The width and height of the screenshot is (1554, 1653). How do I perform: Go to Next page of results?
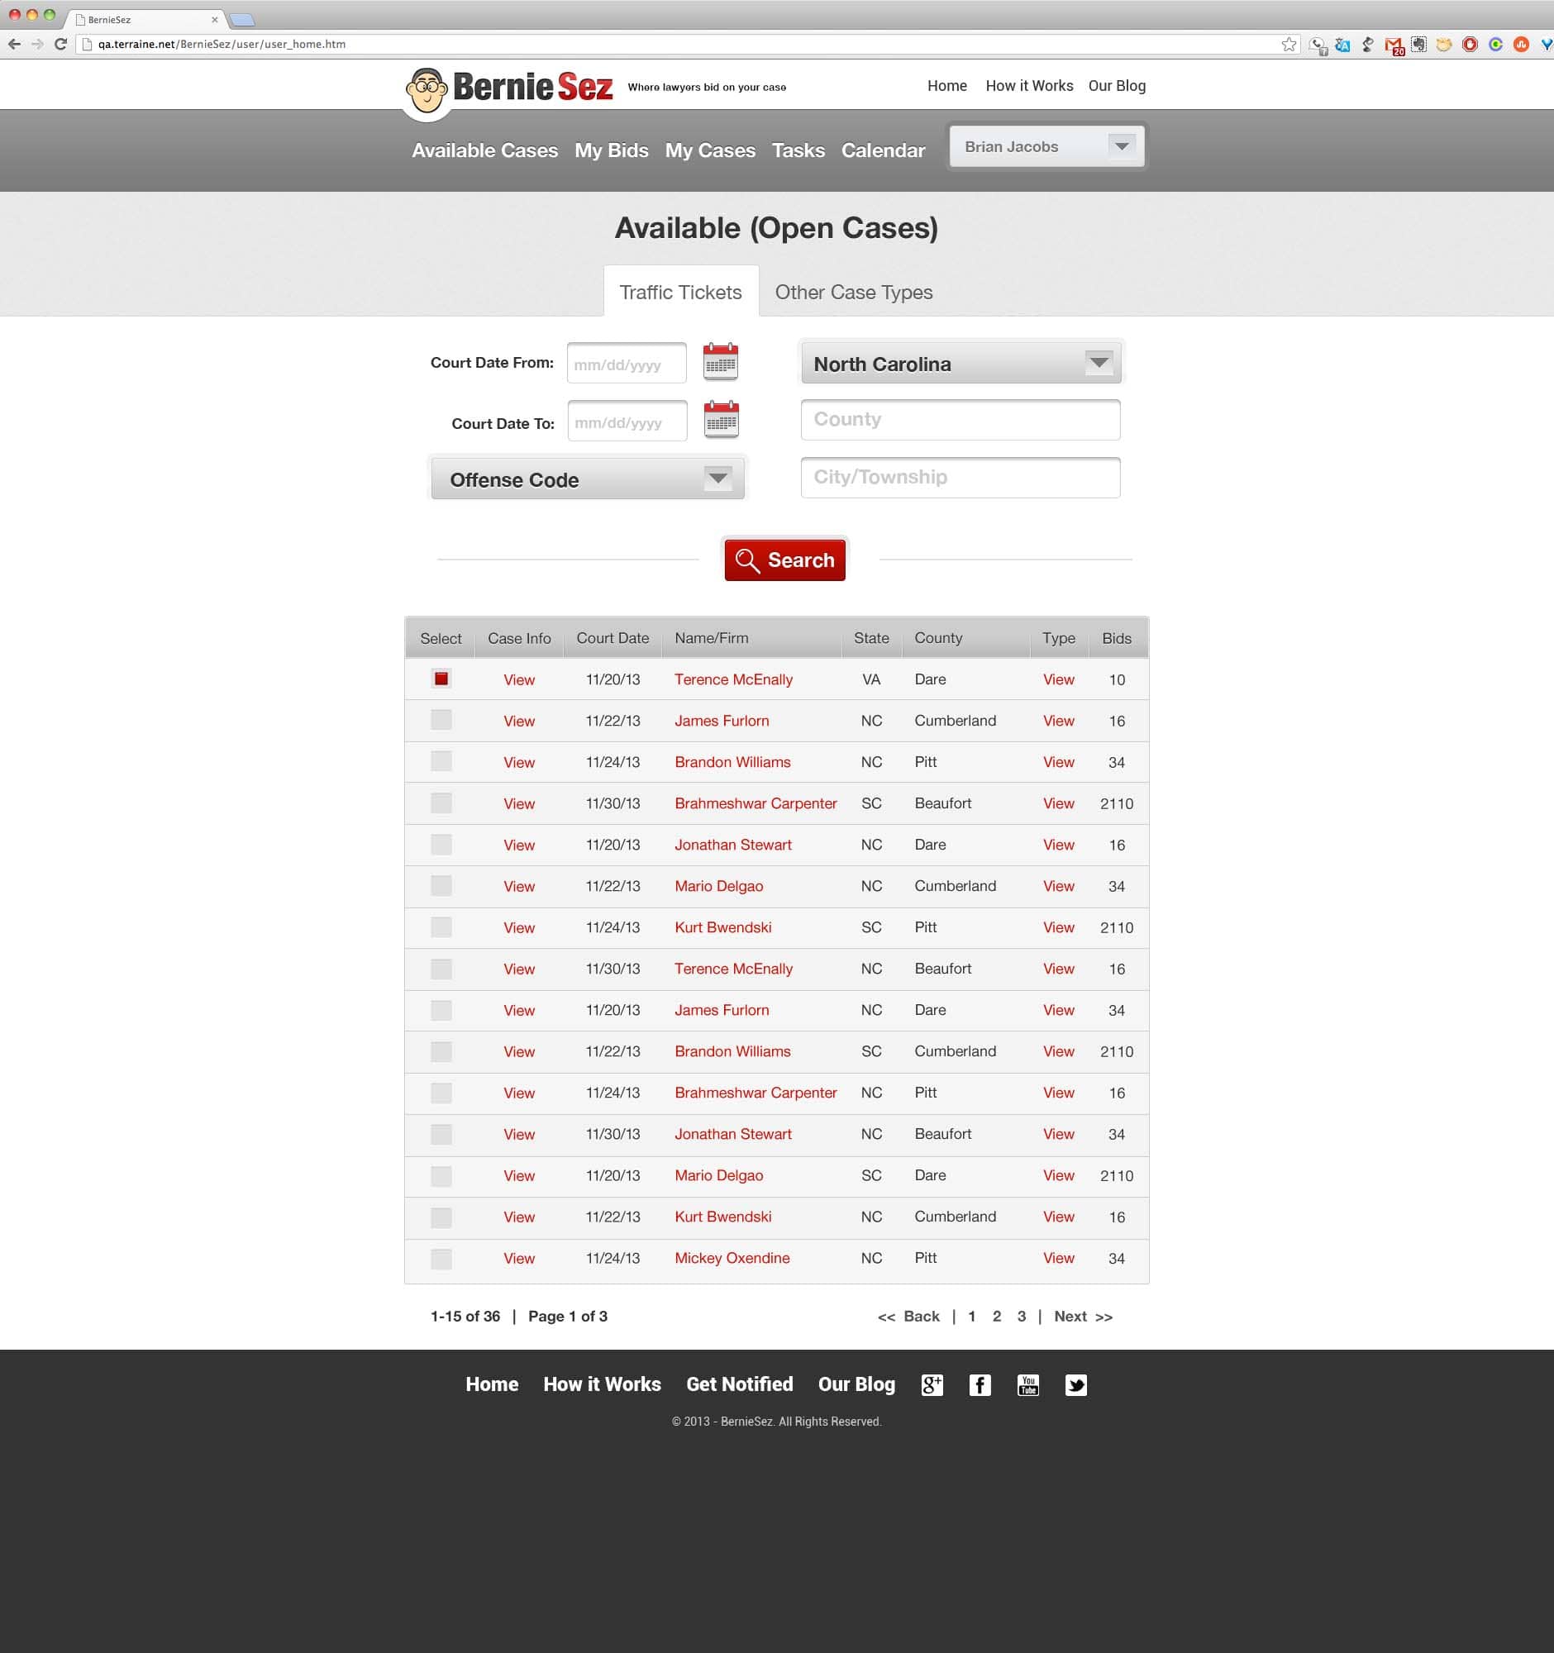pos(1082,1317)
